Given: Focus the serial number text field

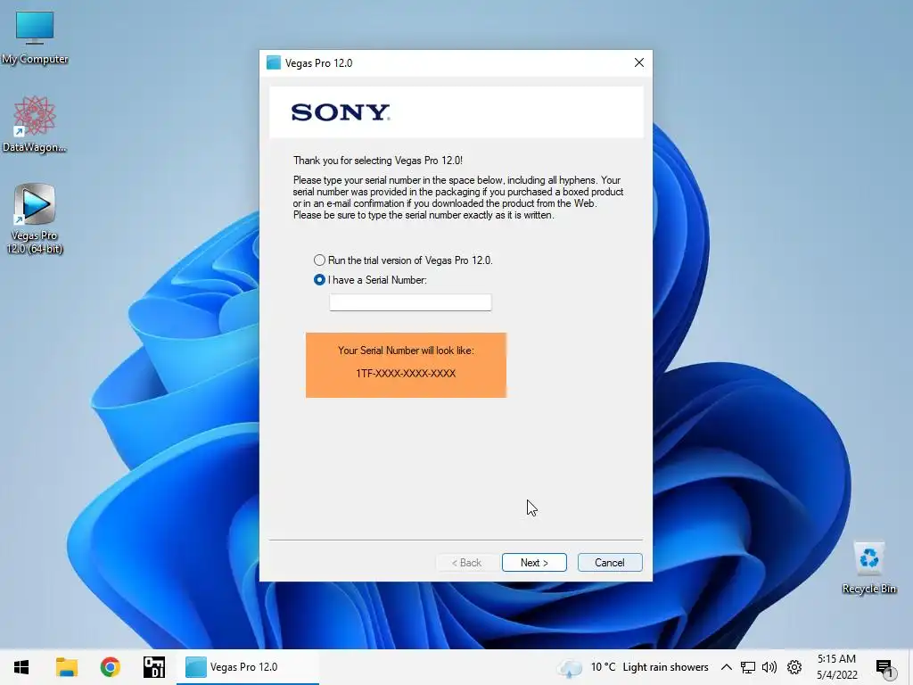Looking at the screenshot, I should [x=410, y=302].
